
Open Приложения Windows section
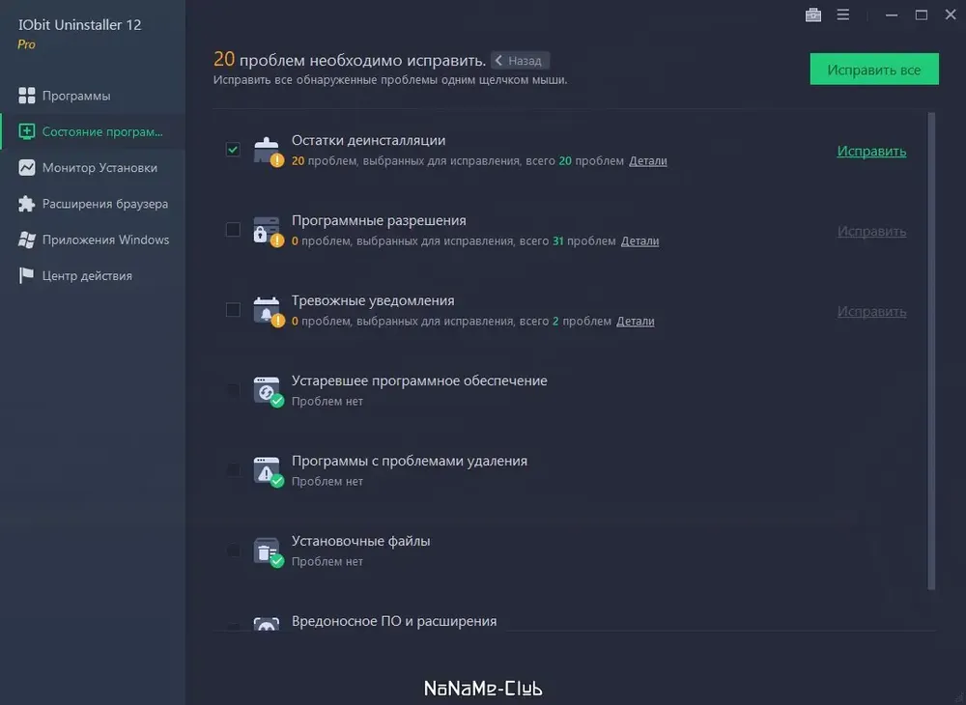pyautogui.click(x=93, y=240)
